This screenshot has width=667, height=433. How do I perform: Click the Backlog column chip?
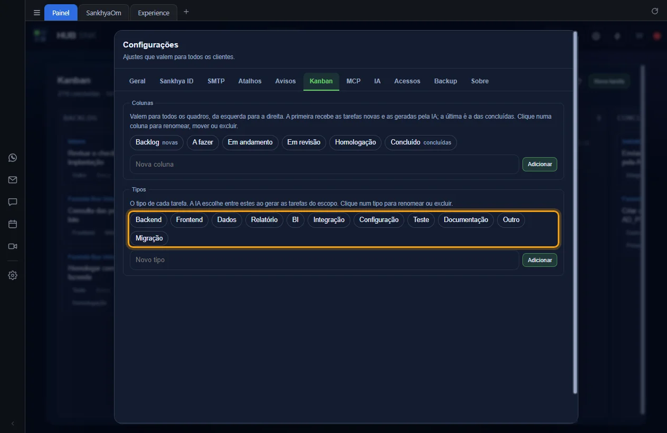(157, 142)
